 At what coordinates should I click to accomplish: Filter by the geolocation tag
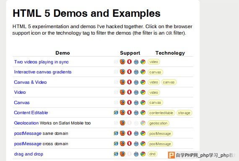point(158,123)
